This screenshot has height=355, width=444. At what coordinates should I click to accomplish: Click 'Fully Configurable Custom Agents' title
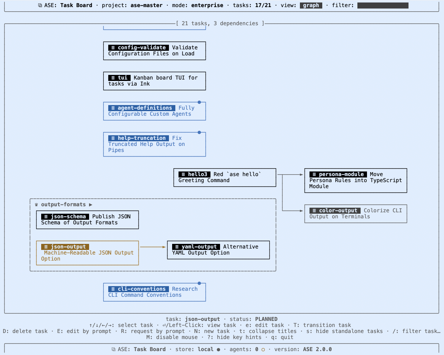[151, 111]
